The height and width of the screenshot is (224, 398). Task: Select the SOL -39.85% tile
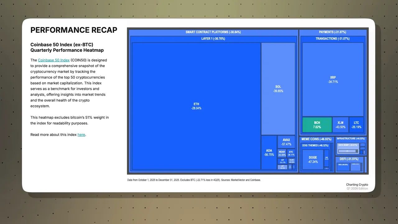[278, 89]
